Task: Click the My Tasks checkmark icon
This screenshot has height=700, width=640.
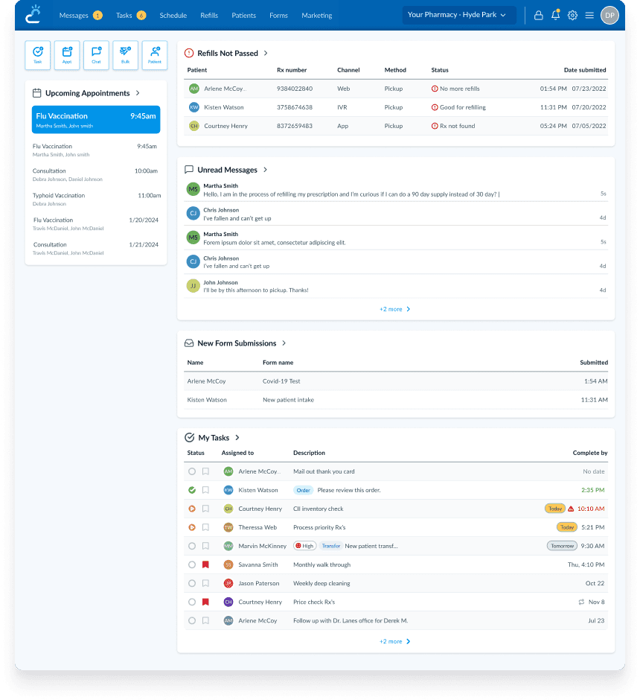Action: 190,438
